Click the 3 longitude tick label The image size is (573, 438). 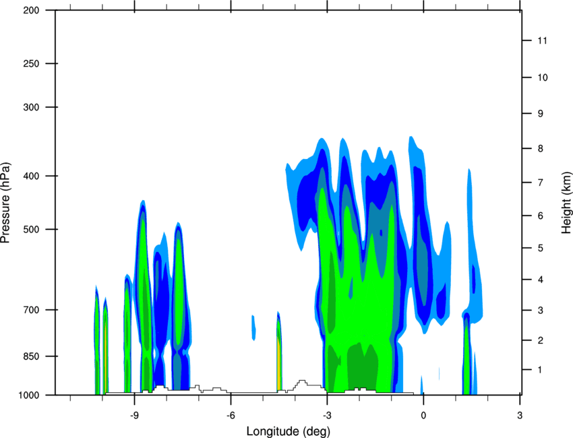click(520, 415)
